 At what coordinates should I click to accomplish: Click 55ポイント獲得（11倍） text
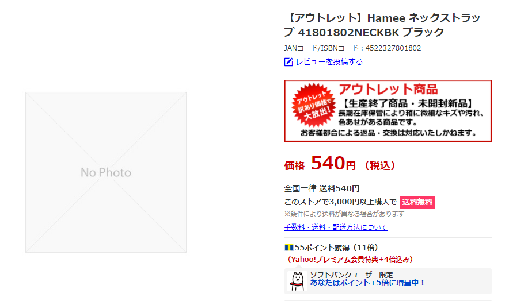click(x=336, y=248)
